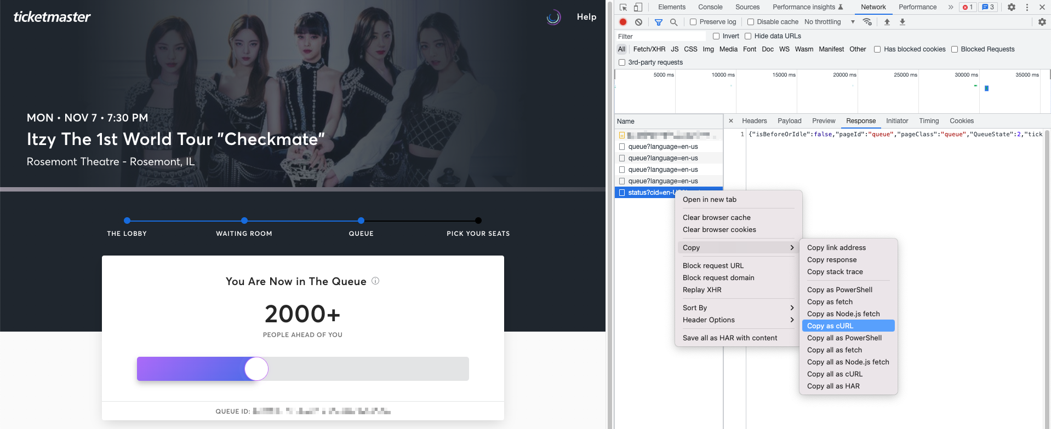The image size is (1051, 429).
Task: Open the DevTools kebab menu
Action: point(1027,7)
